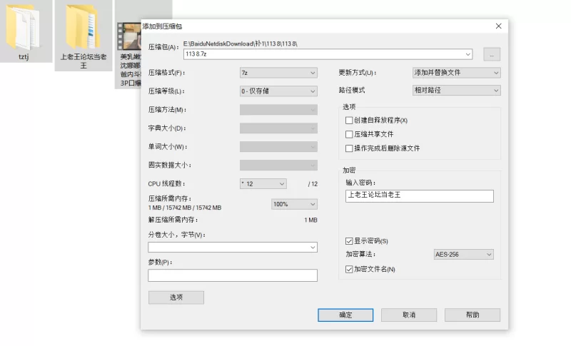Screen dimensions: 571x346
Task: Browse for archive location with ... button
Action: (492, 54)
